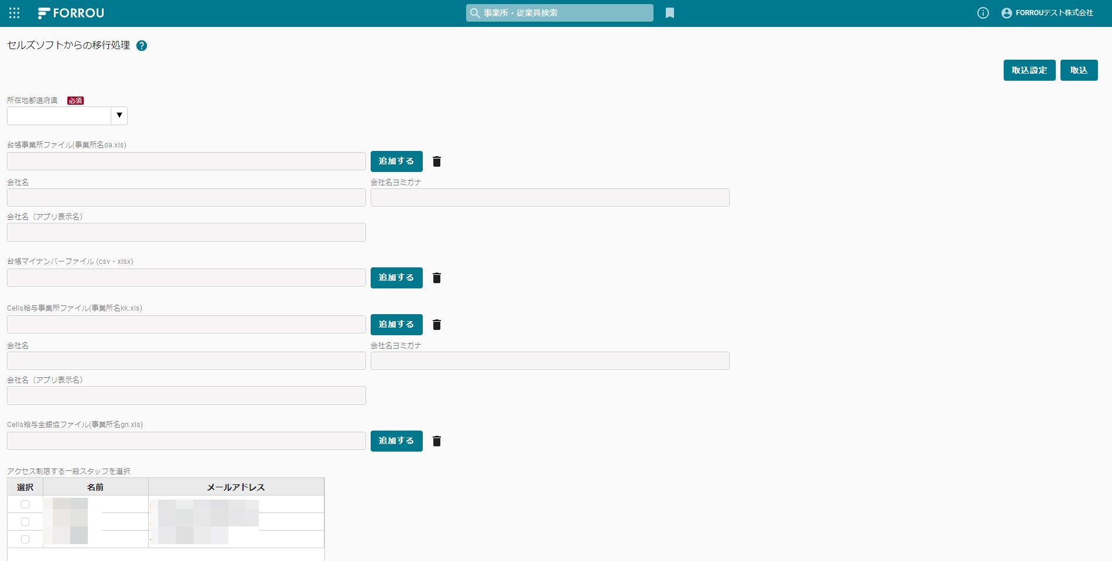Click the user account avatar icon
This screenshot has width=1112, height=561.
(1007, 13)
